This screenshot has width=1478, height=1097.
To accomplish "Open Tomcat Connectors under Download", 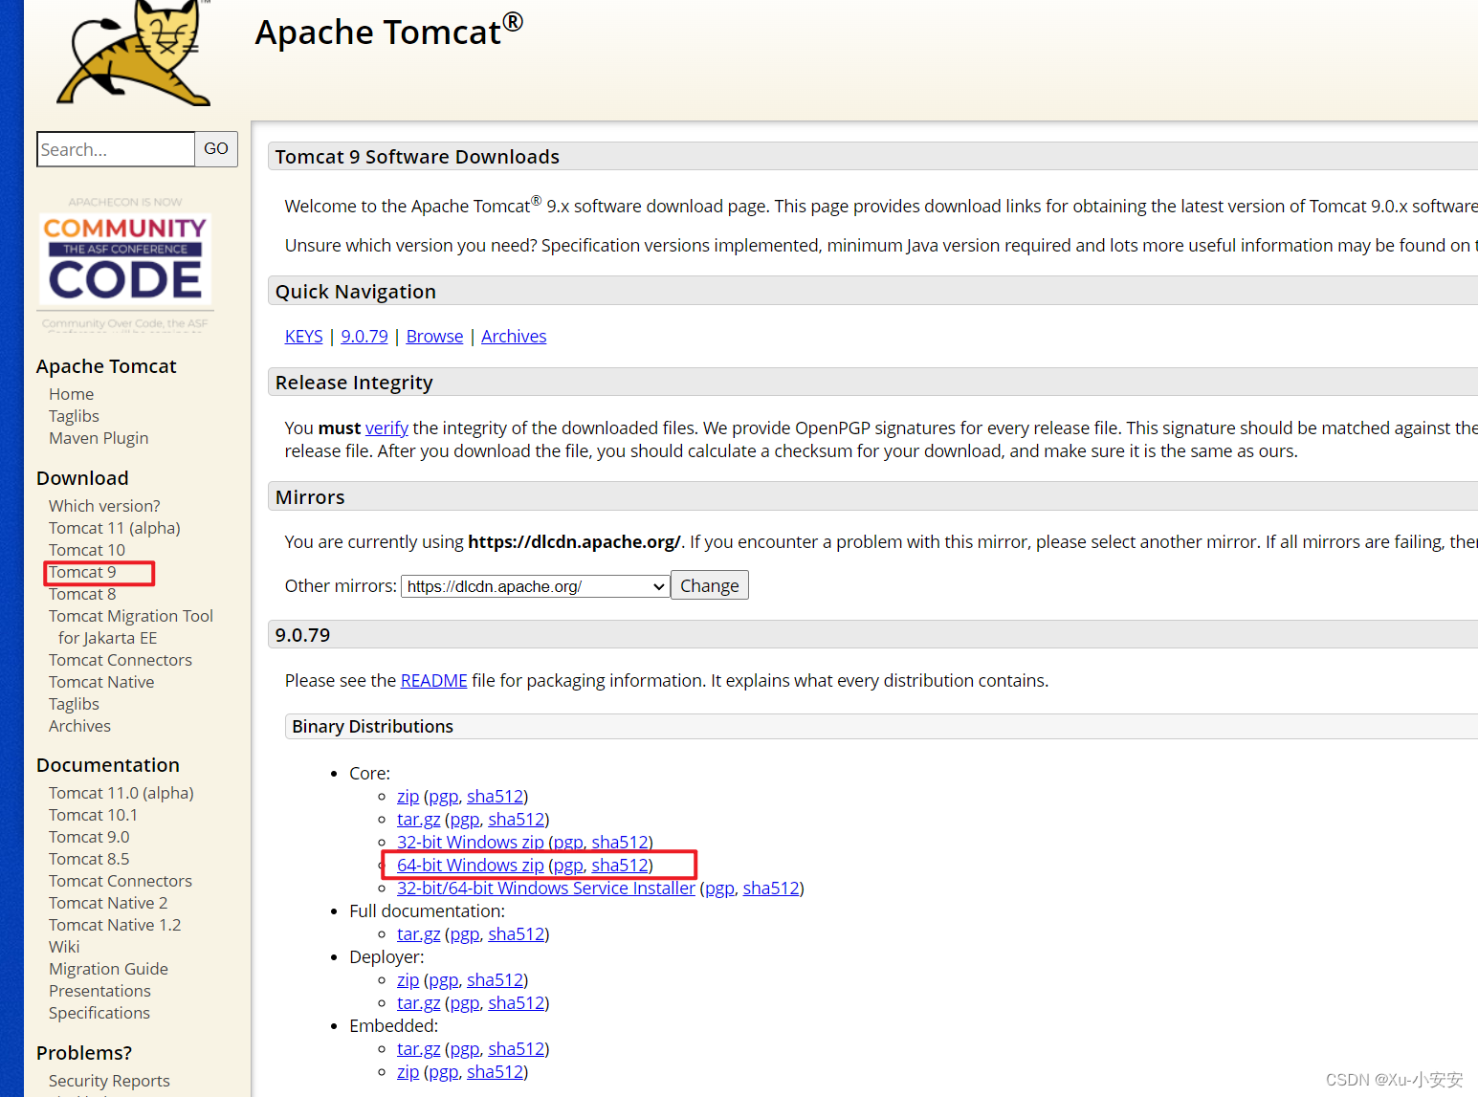I will (121, 660).
